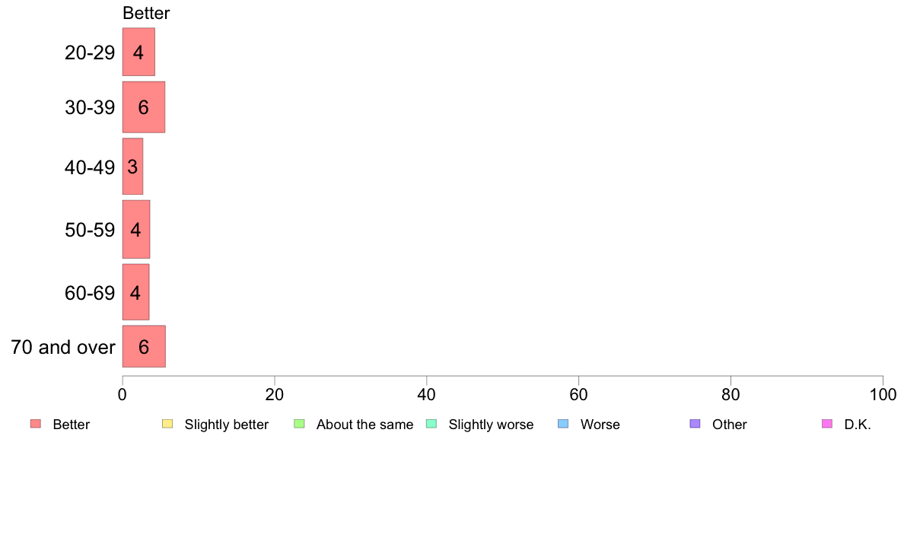The image size is (904, 560).
Task: Click the Better column header label
Action: point(146,13)
